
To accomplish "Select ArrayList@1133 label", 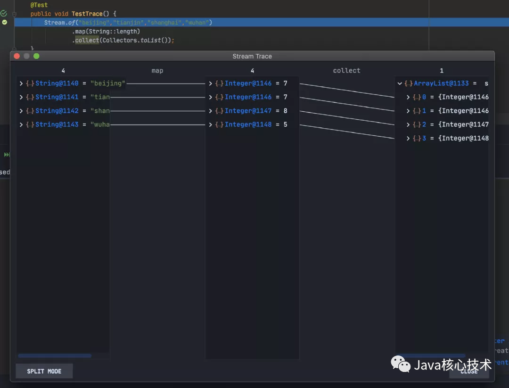I will (x=441, y=83).
